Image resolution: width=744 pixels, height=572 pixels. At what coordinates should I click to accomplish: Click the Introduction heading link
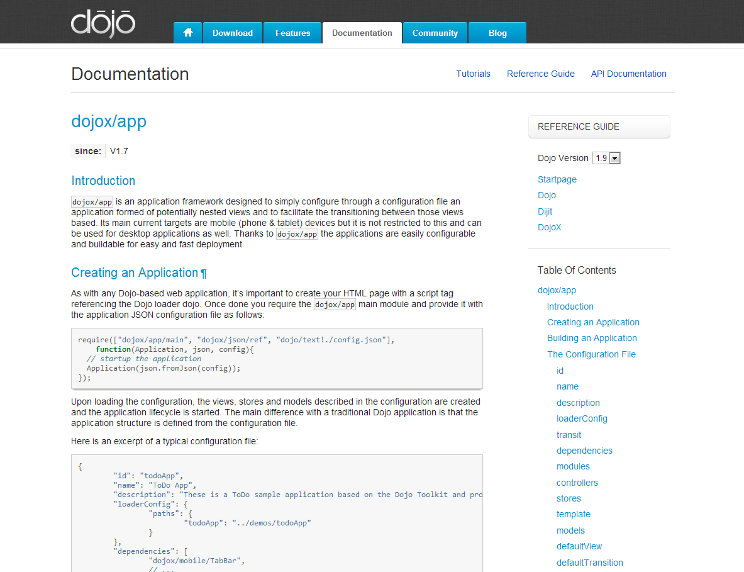point(103,181)
